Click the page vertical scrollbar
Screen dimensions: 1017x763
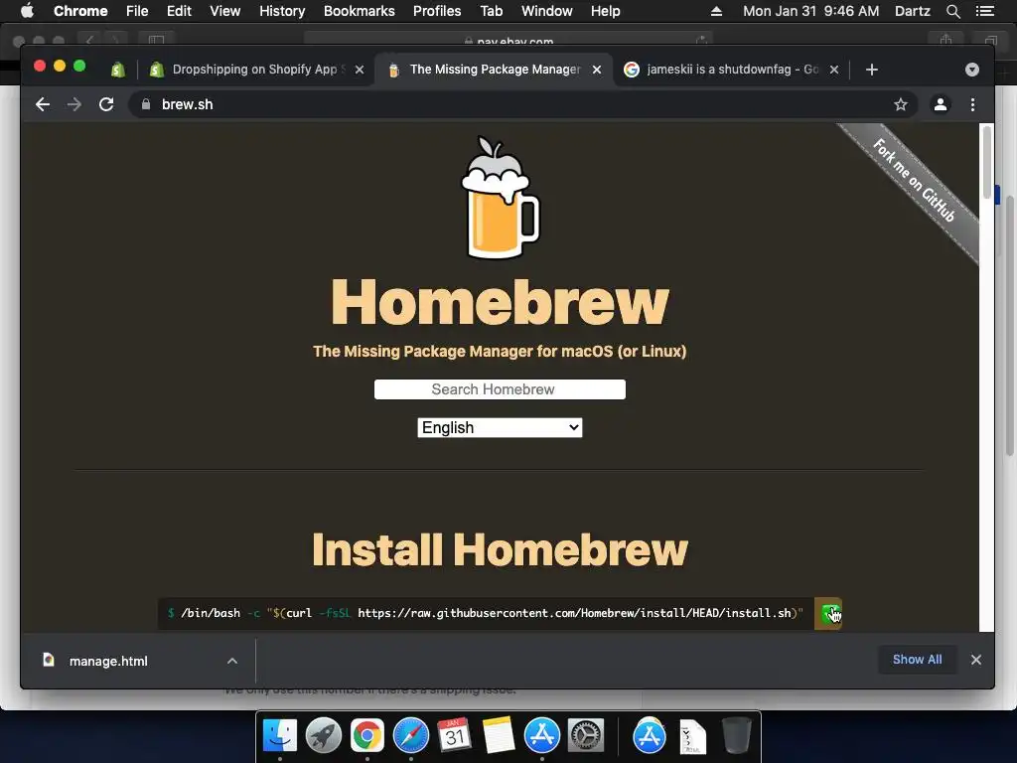pos(986,162)
